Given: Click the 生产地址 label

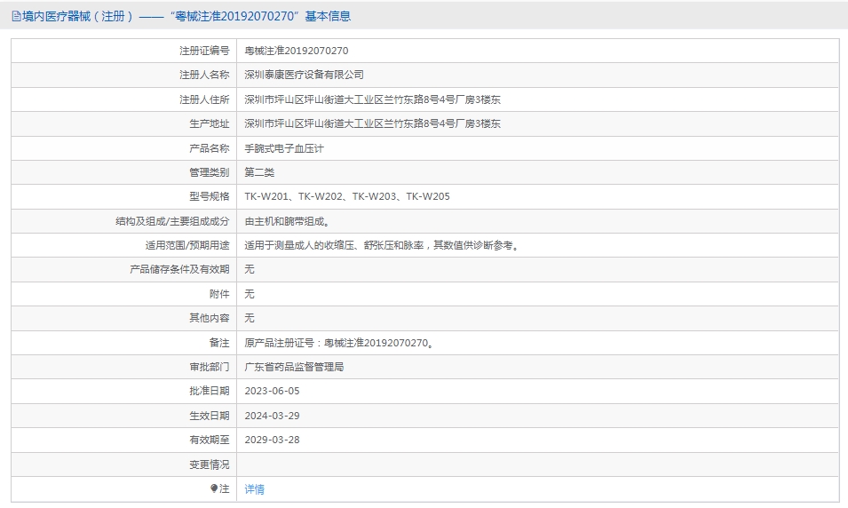Looking at the screenshot, I should click(x=210, y=123).
